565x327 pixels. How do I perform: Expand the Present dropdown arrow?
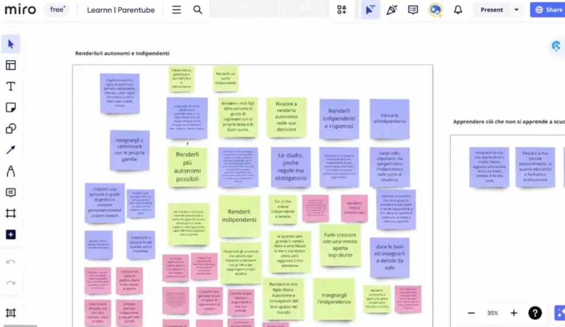[516, 10]
